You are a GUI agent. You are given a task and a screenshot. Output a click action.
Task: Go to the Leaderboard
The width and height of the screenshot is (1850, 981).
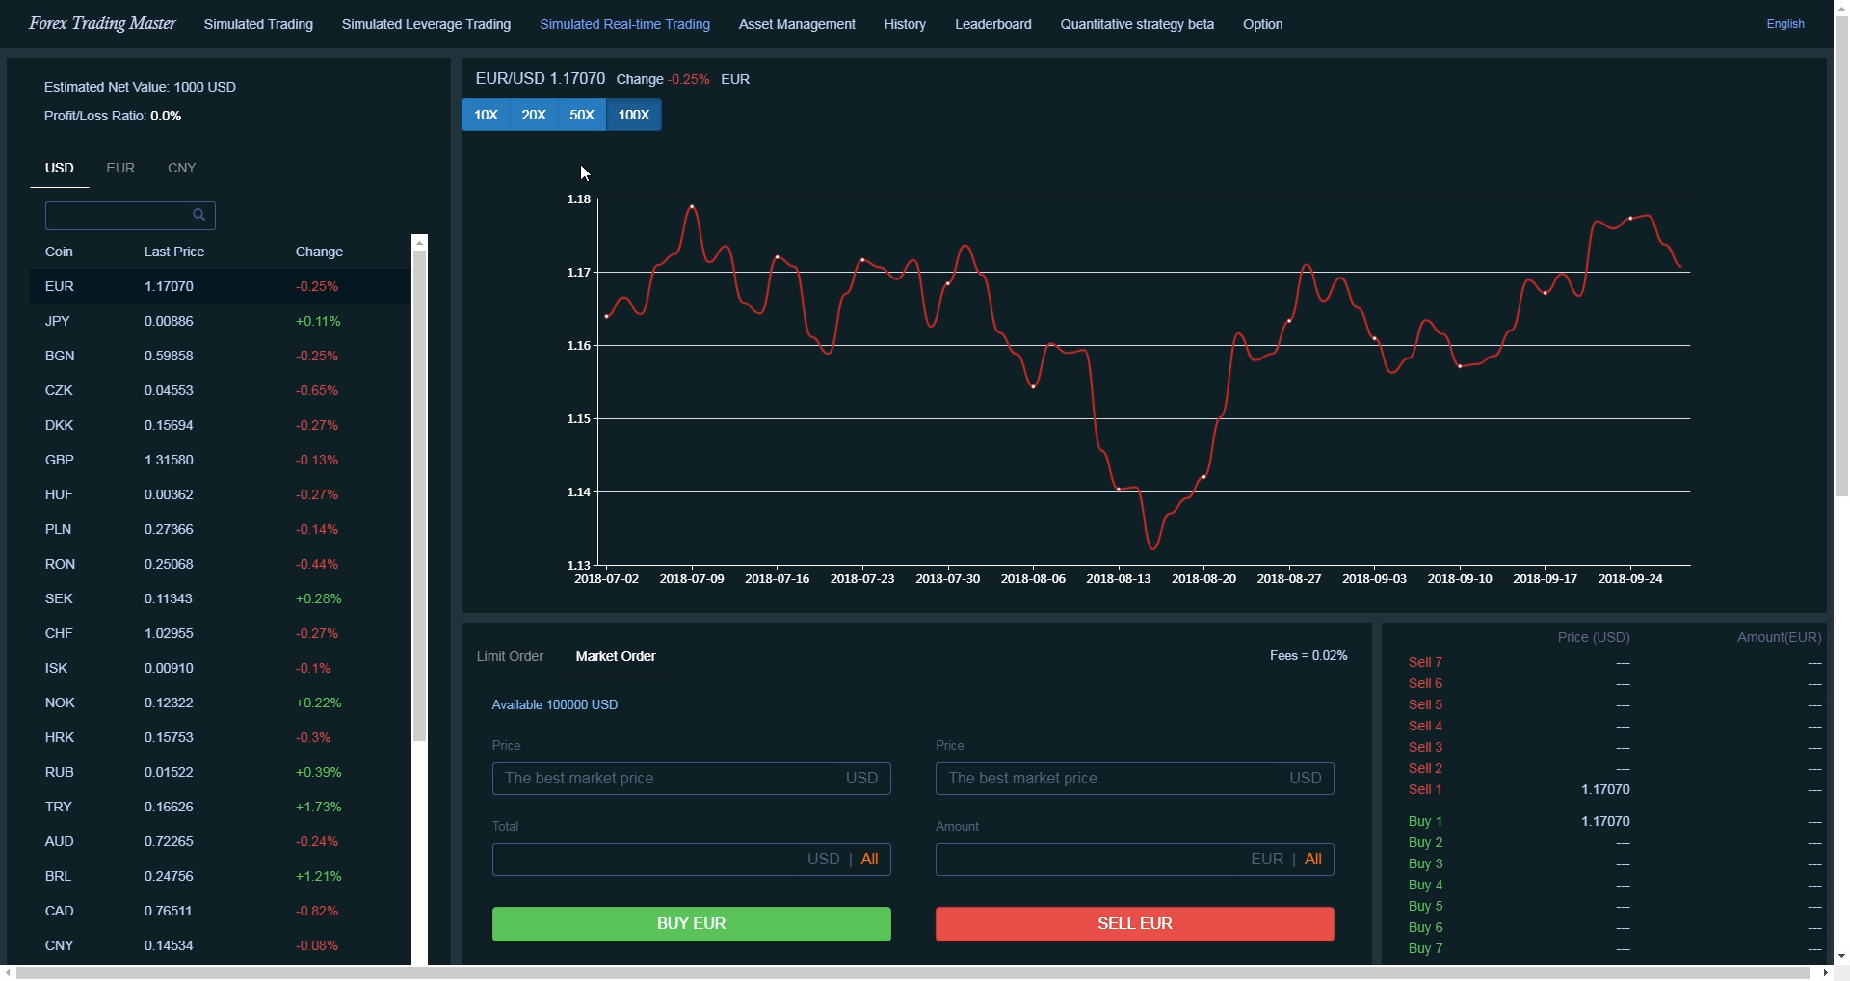point(992,24)
